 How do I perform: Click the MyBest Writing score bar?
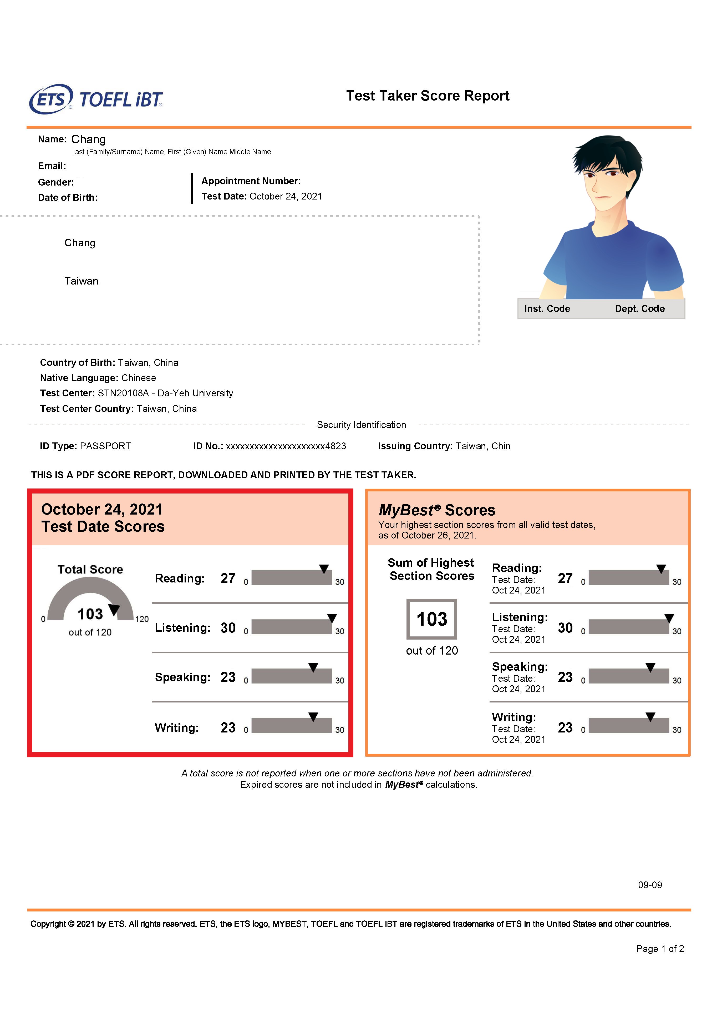click(x=629, y=726)
